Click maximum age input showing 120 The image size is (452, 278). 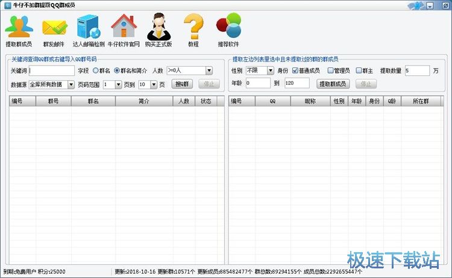click(297, 83)
